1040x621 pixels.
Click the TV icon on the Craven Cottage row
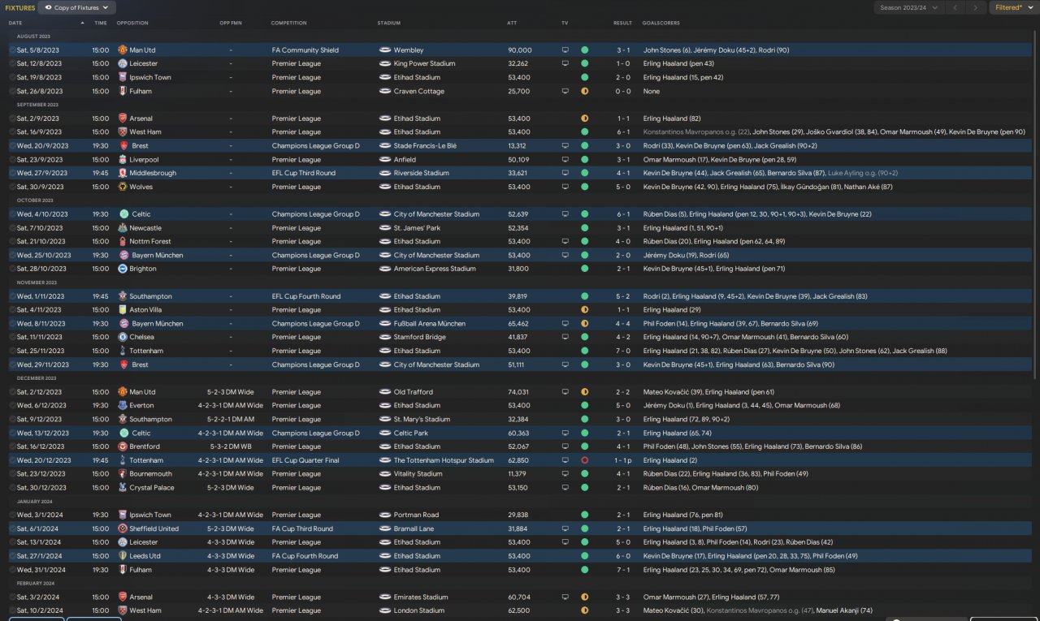tap(565, 92)
